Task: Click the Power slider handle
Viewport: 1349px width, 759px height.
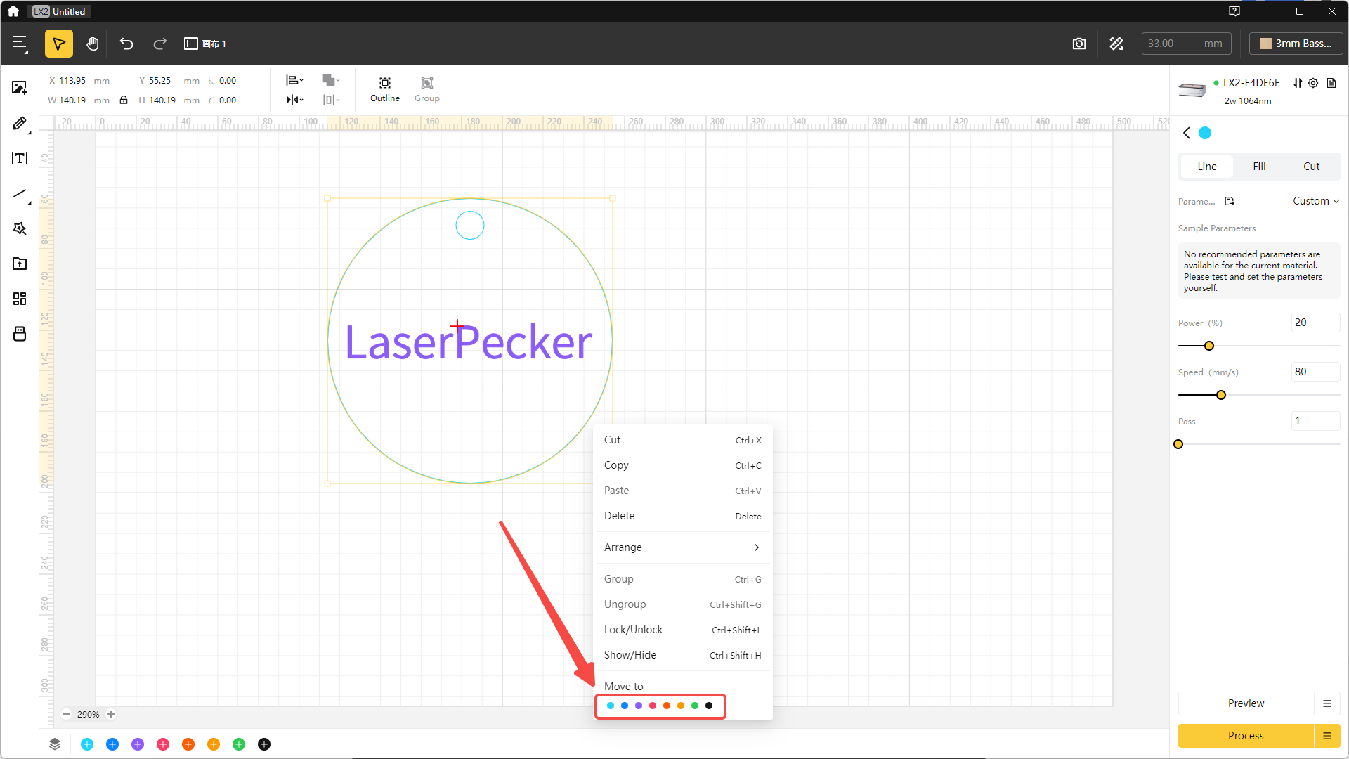Action: 1209,346
